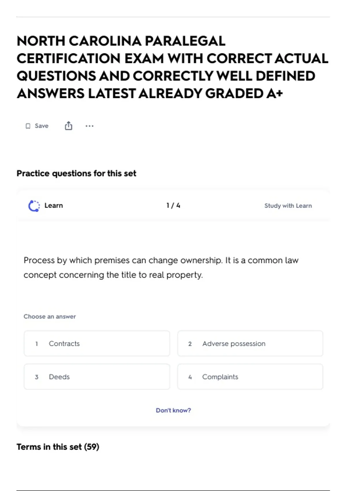Viewport: 346px width, 491px height.
Task: Select answer option Contracts
Action: [97, 343]
